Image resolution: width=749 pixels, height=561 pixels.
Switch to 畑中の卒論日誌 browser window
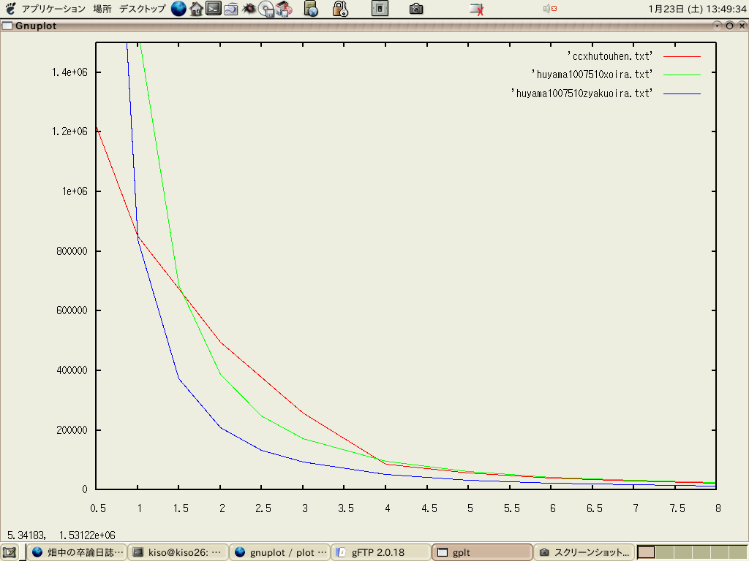point(78,552)
